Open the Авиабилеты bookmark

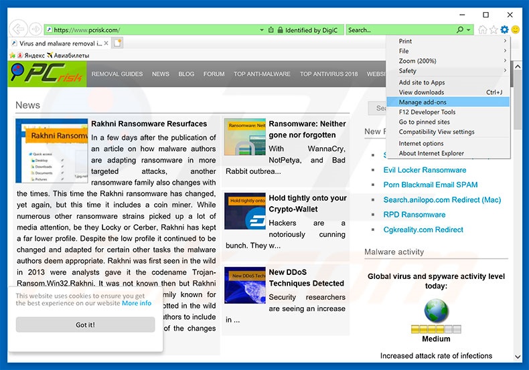(68, 56)
